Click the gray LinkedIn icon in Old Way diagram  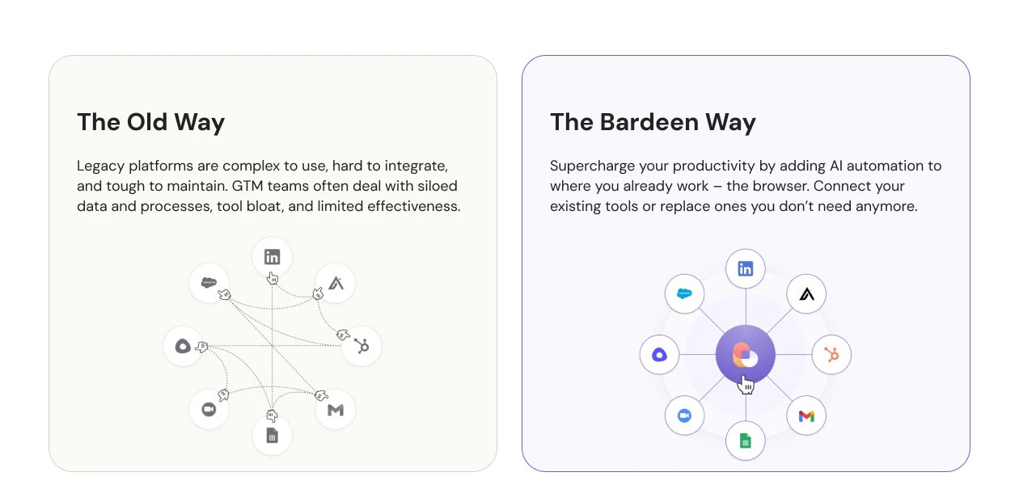tap(272, 257)
